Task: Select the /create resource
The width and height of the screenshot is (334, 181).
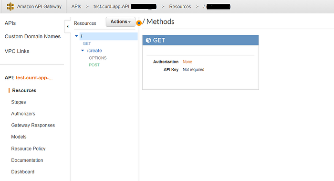Action: pyautogui.click(x=94, y=51)
